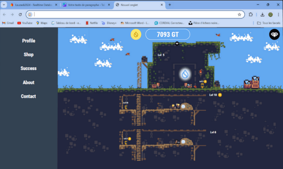This screenshot has height=169, width=283.
Task: Click the glowing water drop in the temple
Action: coord(185,74)
